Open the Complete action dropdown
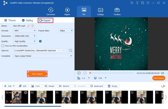The height and width of the screenshot is (109, 168). coord(43,56)
